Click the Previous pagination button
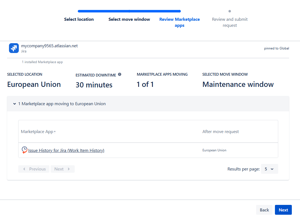Screen dimensions: 300x218 pos(34,169)
